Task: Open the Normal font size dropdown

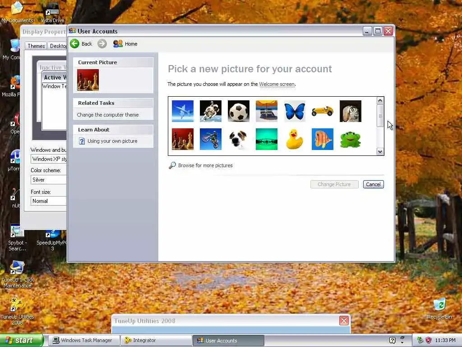Action: pyautogui.click(x=49, y=201)
